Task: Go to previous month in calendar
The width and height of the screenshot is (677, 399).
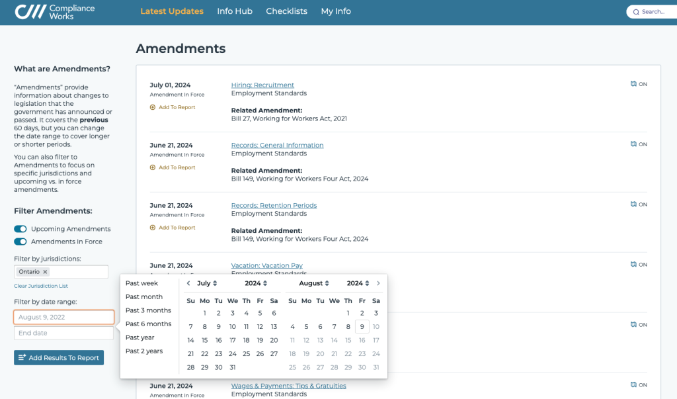Action: coord(188,283)
